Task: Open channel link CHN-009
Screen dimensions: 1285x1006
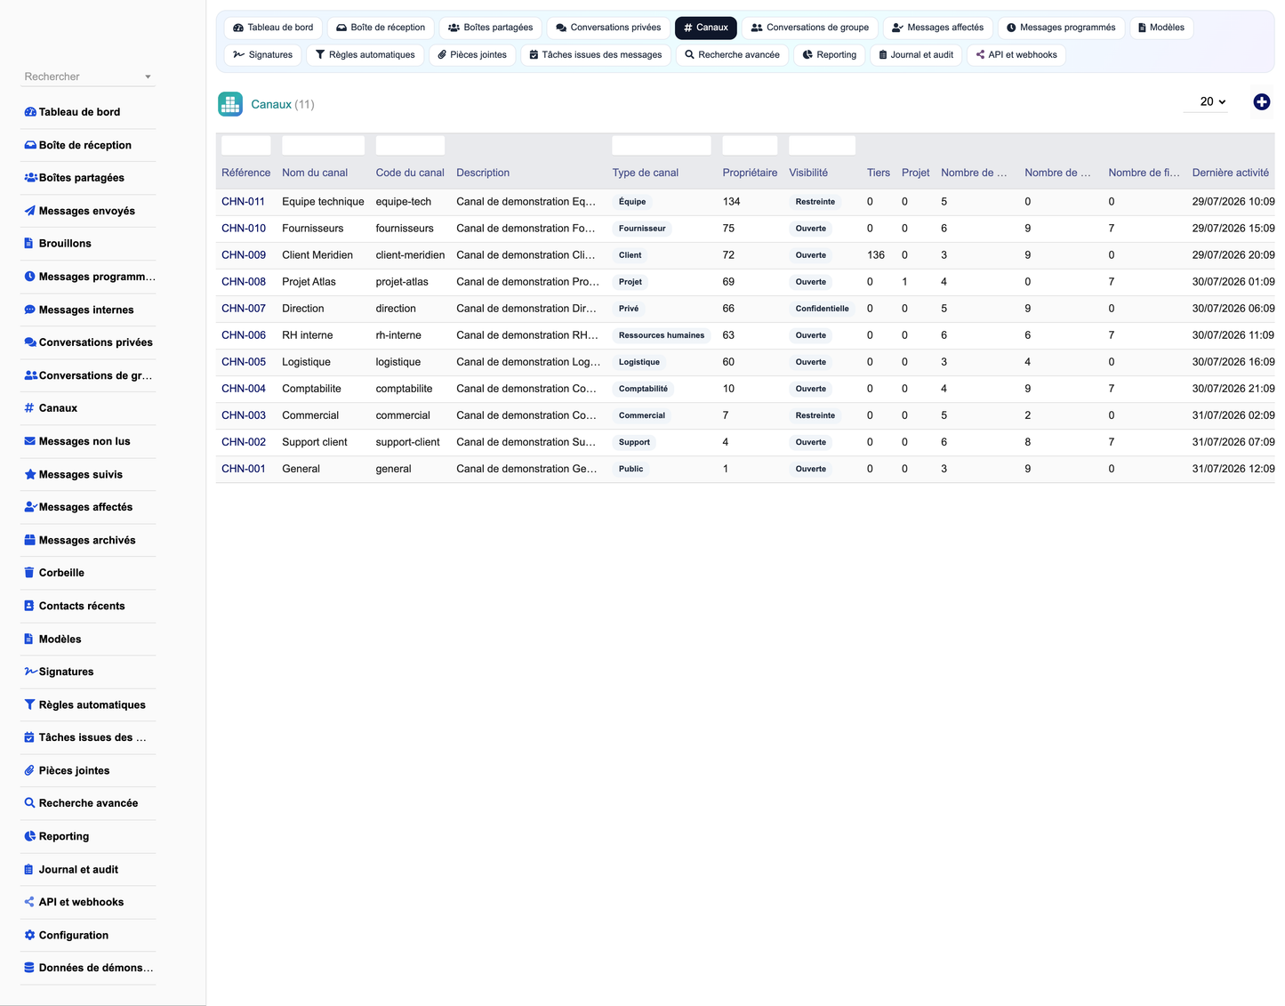Action: 244,255
